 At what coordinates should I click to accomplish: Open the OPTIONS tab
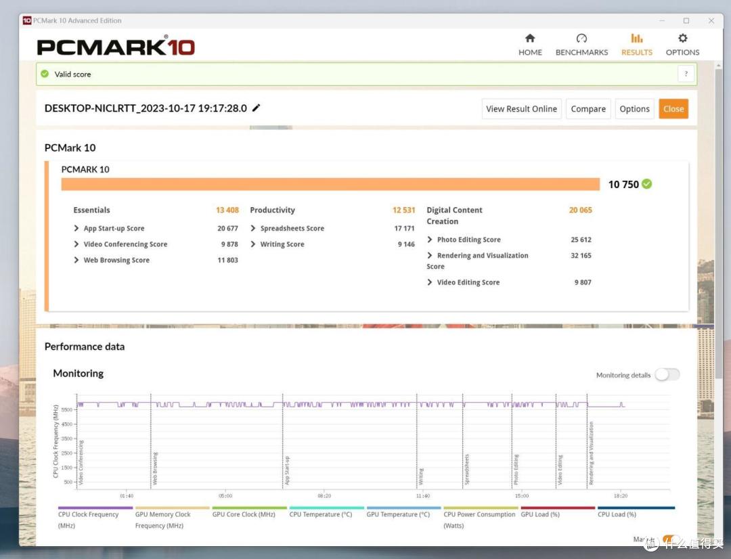click(682, 45)
